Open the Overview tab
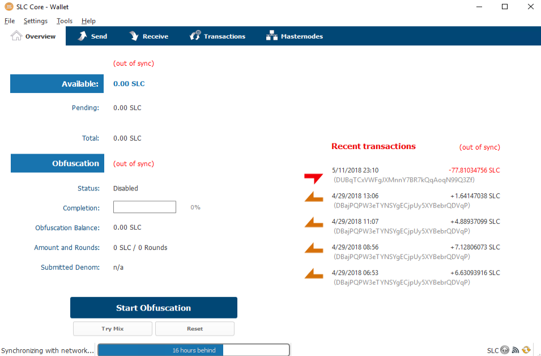 pos(33,36)
